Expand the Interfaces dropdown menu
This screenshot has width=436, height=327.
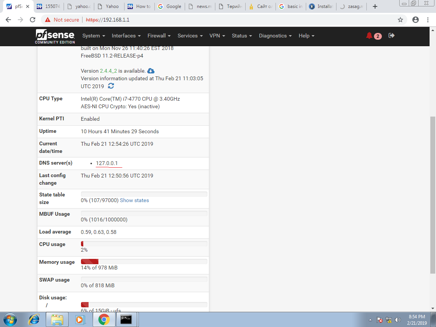point(126,36)
